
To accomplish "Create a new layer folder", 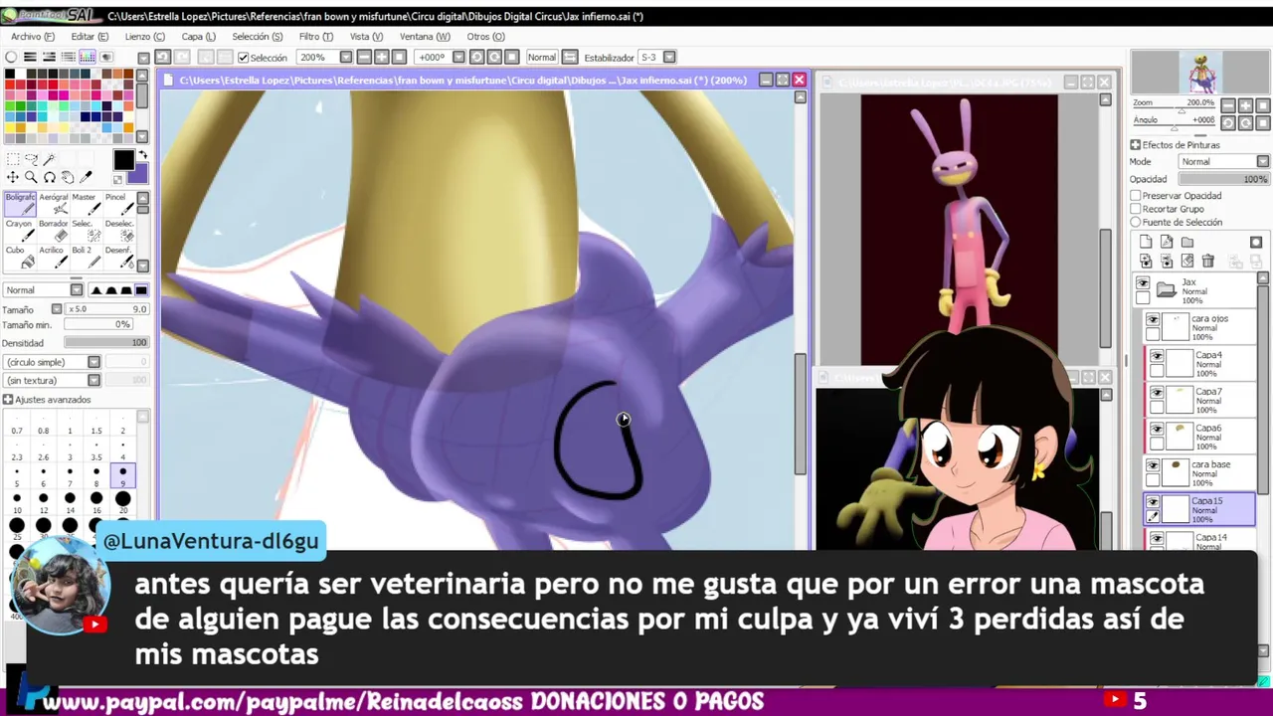I will point(1187,242).
